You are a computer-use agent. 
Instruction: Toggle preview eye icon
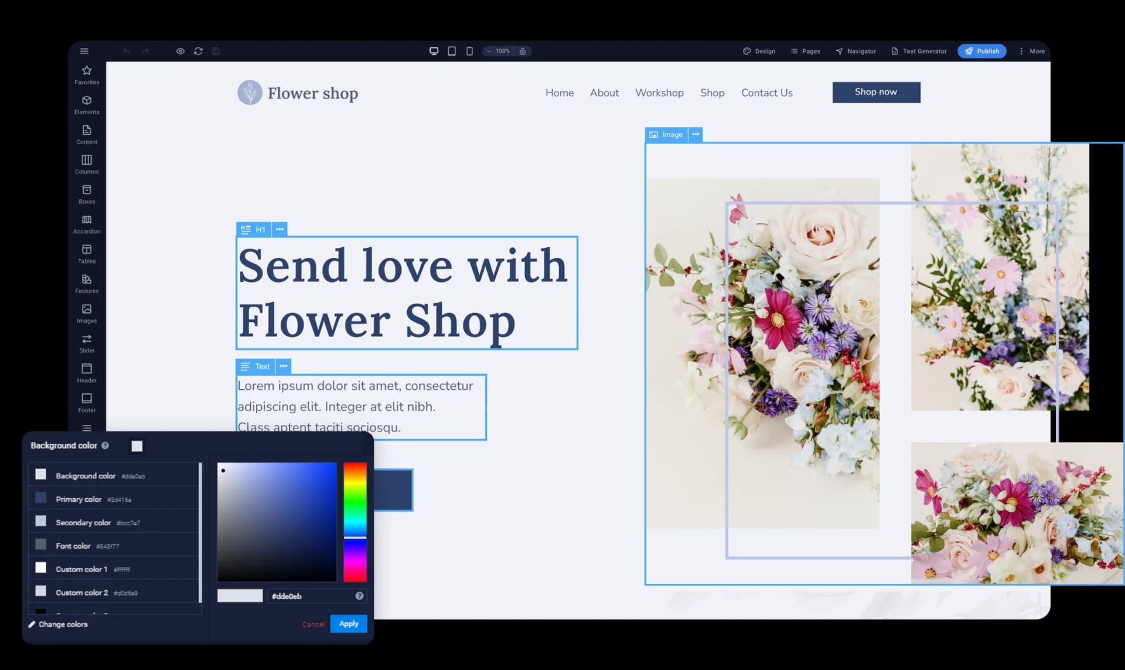click(180, 51)
